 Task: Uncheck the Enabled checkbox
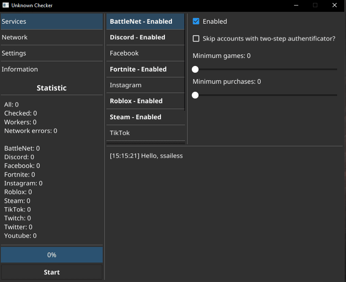pos(196,22)
